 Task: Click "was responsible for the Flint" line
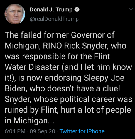(x=57, y=56)
